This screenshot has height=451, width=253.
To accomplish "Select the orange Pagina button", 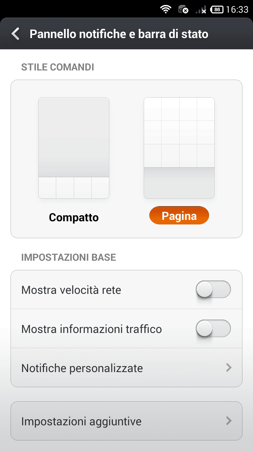I will pos(179,215).
